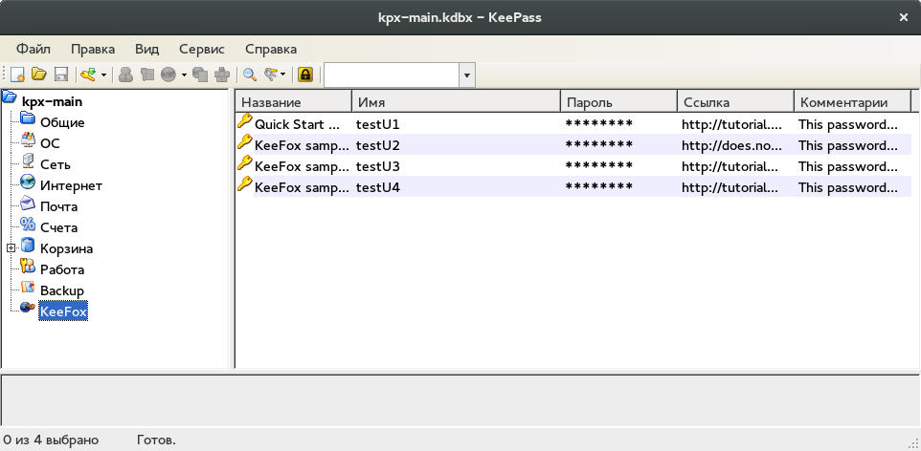The width and height of the screenshot is (921, 451).
Task: Click inside the quick search field
Action: [x=392, y=75]
